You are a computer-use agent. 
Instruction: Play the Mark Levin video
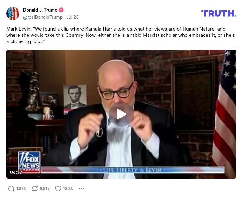point(121,114)
